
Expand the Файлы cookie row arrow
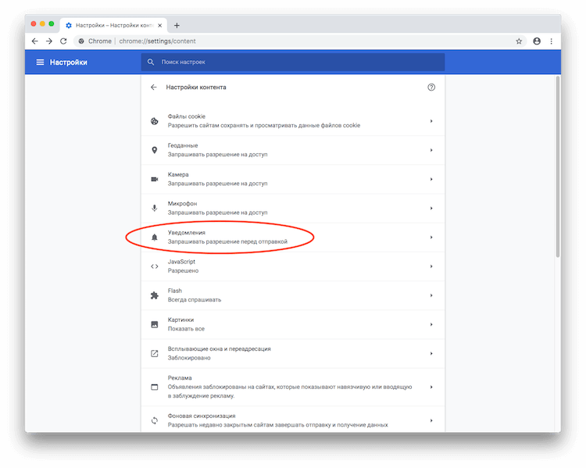click(431, 121)
